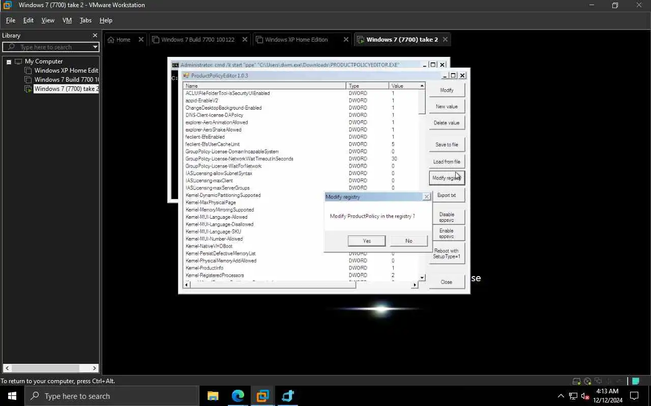Open File Explorer from the taskbar
This screenshot has width=651, height=406.
tap(213, 396)
